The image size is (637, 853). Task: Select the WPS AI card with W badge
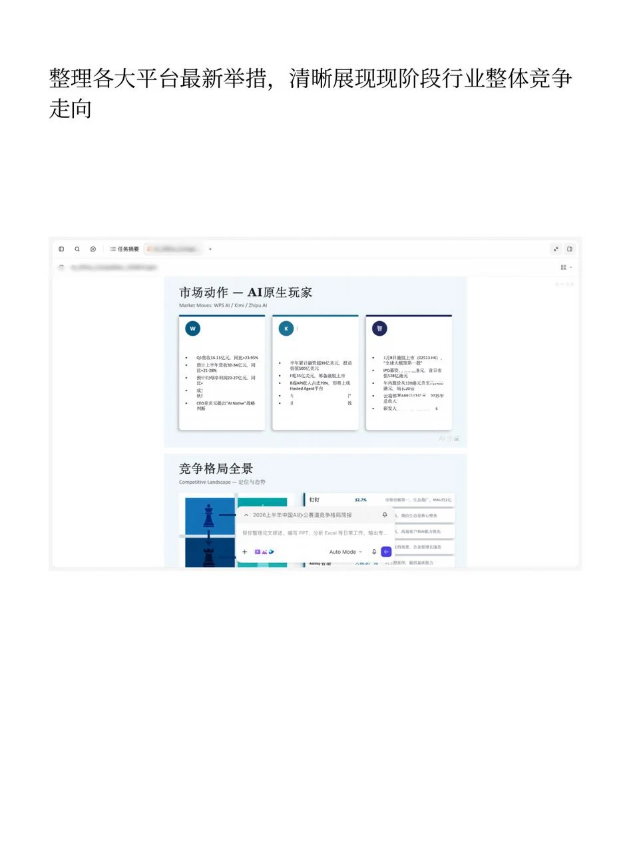(x=222, y=373)
